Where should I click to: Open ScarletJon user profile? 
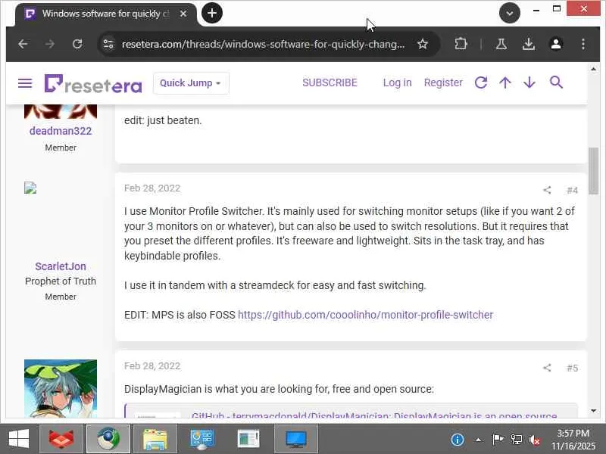coord(61,266)
